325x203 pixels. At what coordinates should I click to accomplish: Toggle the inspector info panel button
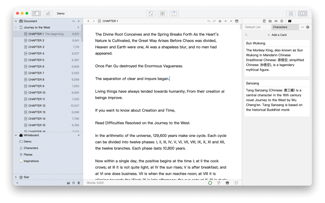pos(303,13)
